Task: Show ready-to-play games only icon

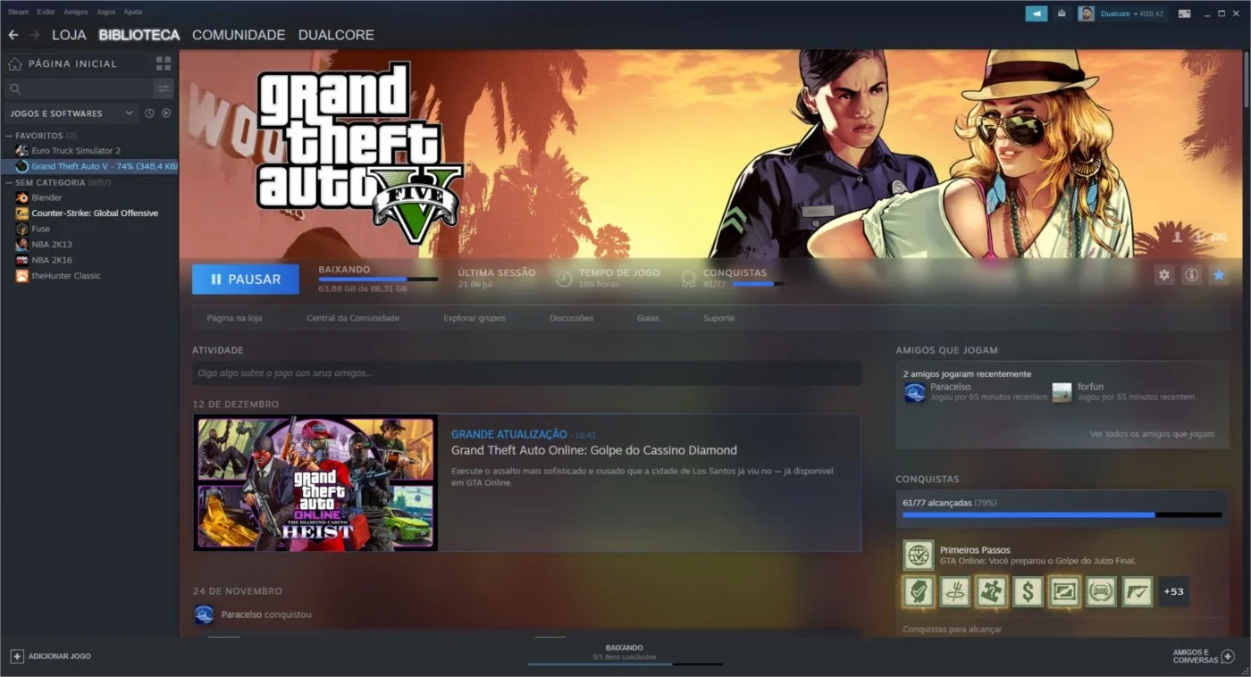Action: pos(166,113)
